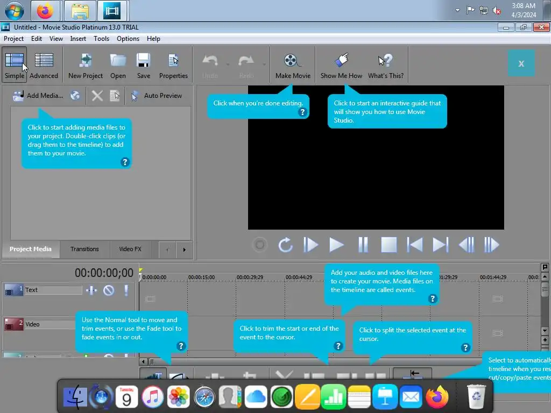Click the Redo arrow icon

(x=246, y=61)
